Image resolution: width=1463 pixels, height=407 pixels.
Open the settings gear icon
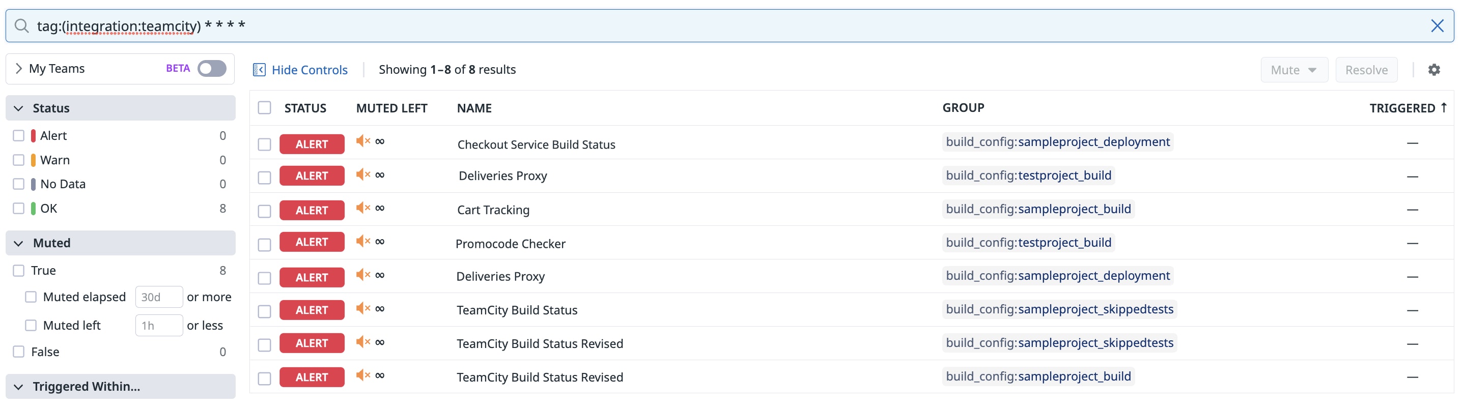pyautogui.click(x=1434, y=70)
